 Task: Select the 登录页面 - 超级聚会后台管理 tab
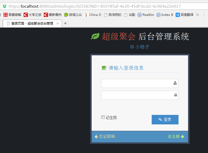coord(32,23)
